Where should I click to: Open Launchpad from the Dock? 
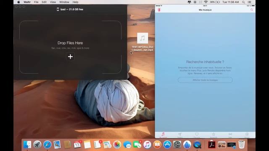tap(37, 145)
